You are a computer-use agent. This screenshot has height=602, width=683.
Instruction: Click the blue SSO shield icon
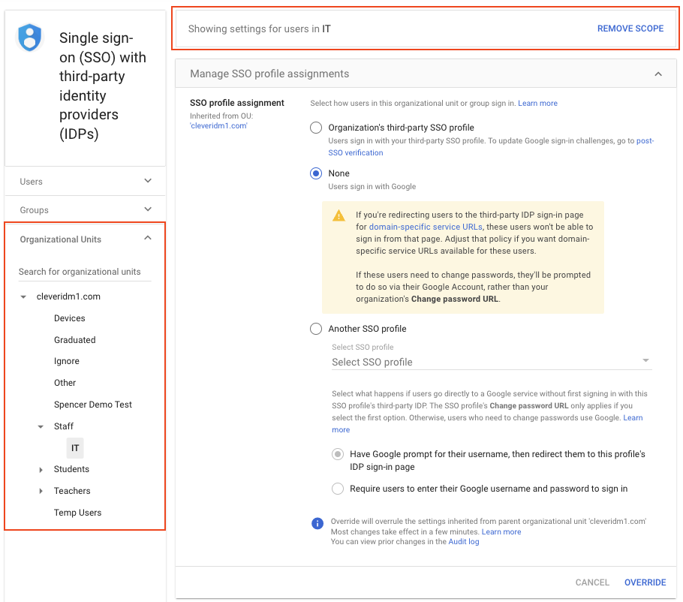coord(29,37)
